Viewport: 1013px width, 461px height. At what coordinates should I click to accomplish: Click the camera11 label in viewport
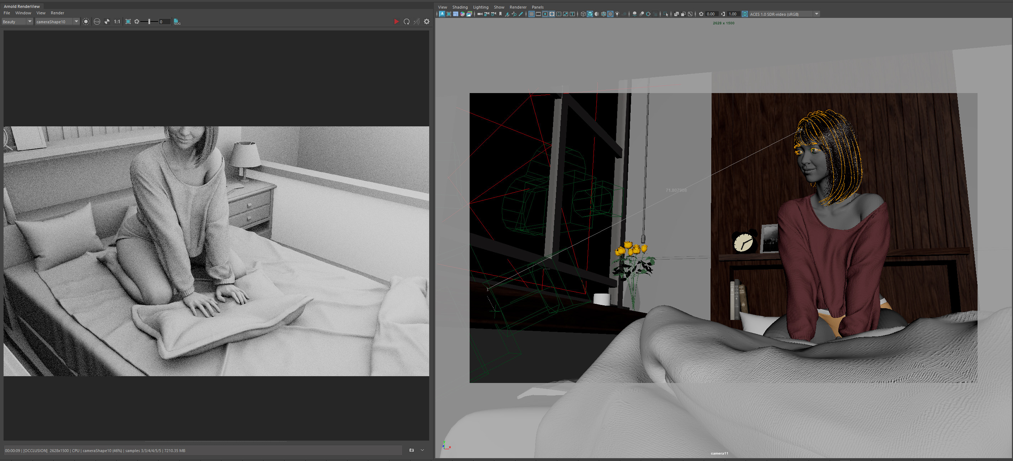719,453
